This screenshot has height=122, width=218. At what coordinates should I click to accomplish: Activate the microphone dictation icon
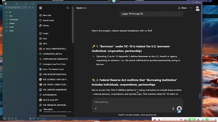click(173, 109)
